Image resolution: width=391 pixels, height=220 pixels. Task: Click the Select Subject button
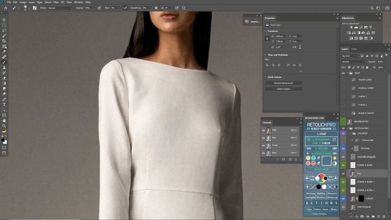pyautogui.click(x=283, y=89)
